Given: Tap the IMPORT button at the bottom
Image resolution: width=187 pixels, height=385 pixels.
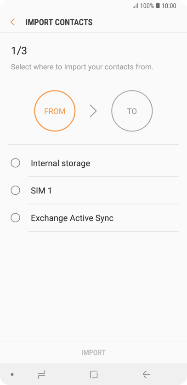Looking at the screenshot, I should pos(94,352).
